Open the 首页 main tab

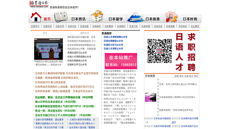[47, 19]
